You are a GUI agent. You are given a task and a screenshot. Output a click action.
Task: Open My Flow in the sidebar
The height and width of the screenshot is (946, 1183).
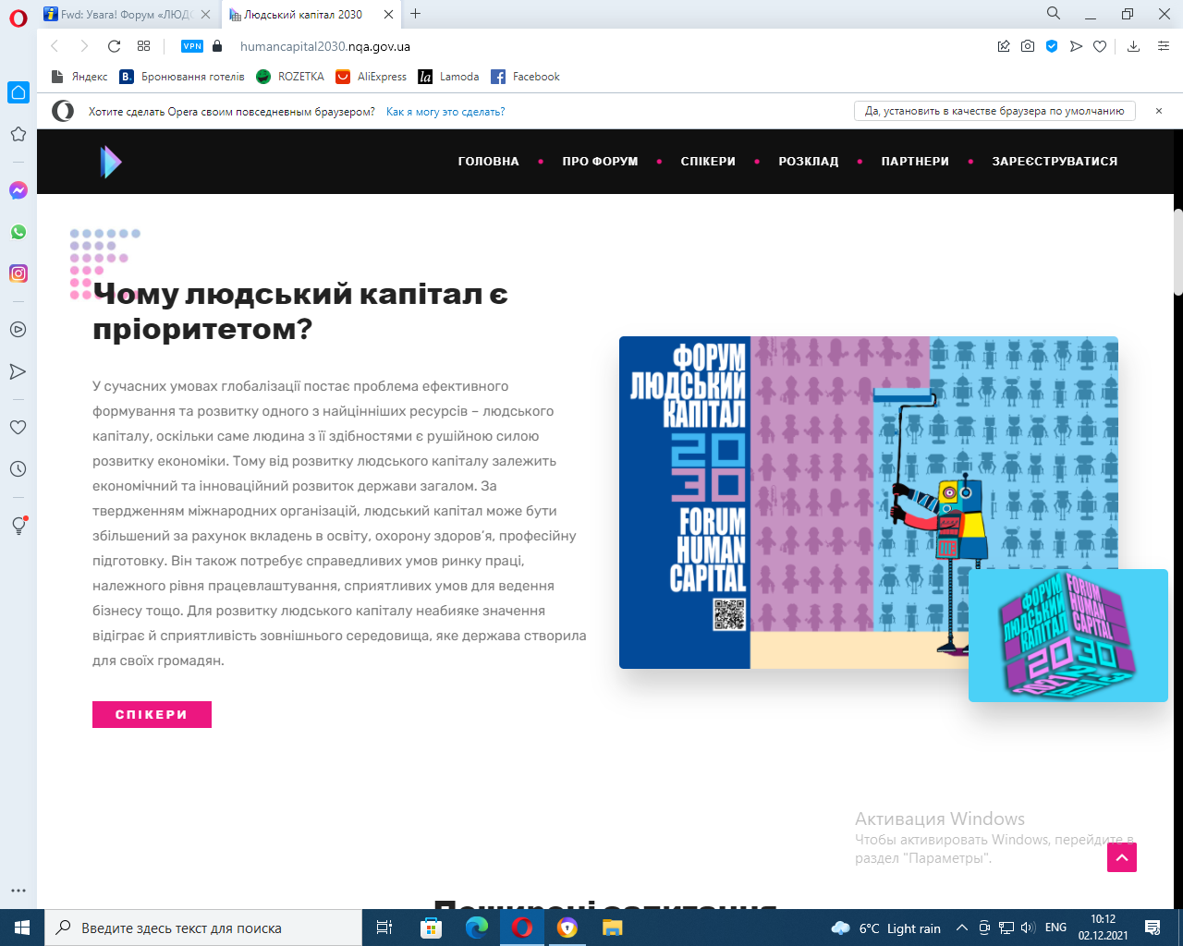pyautogui.click(x=18, y=371)
